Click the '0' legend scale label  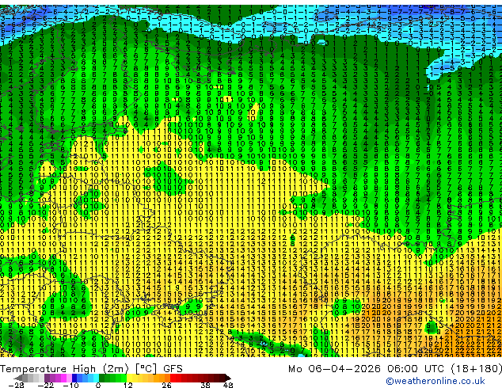point(98,385)
